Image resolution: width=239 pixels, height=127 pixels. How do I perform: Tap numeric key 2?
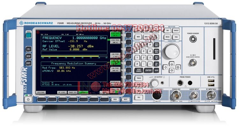click(x=144, y=57)
